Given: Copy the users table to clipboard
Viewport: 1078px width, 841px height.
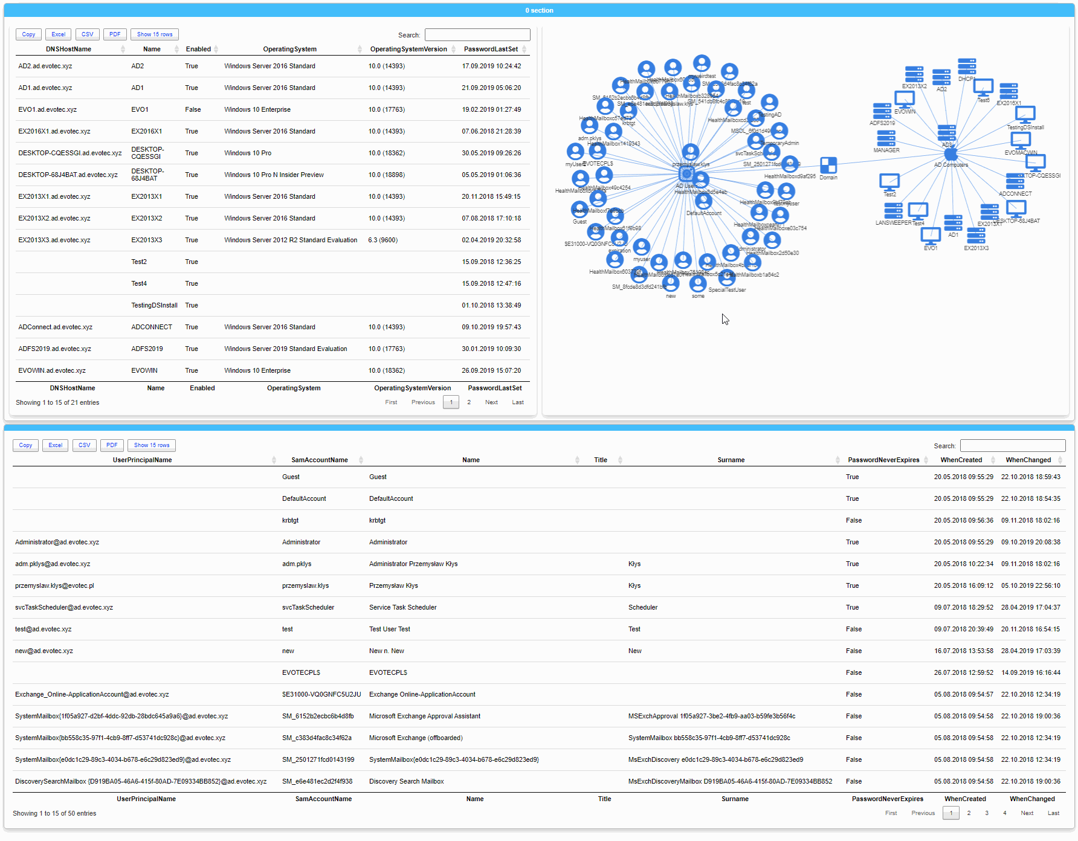Looking at the screenshot, I should 25,445.
